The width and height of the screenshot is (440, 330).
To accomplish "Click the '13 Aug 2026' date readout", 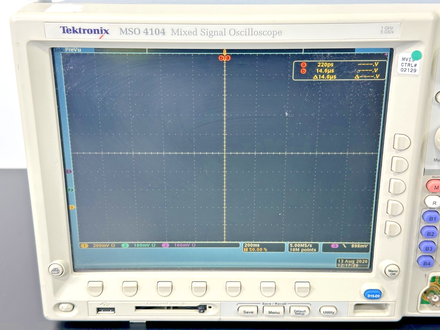I will [353, 261].
